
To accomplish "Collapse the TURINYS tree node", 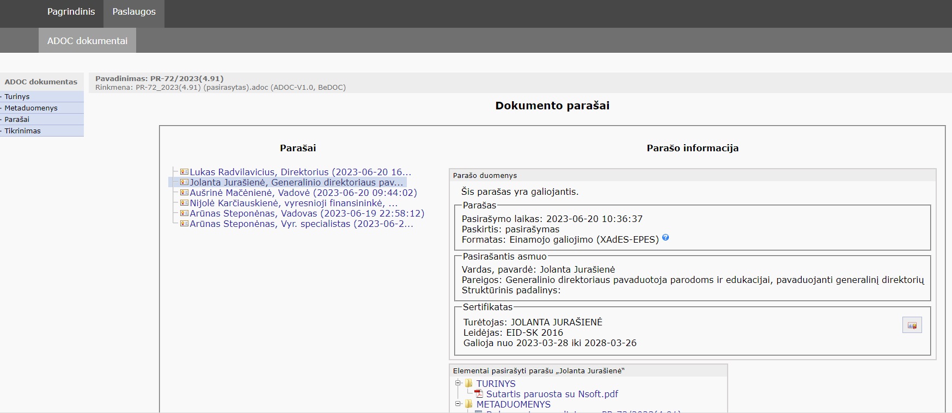I will click(458, 383).
